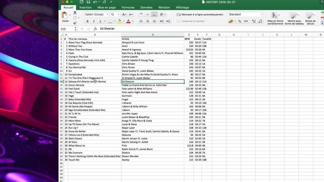The height and width of the screenshot is (182, 324).
Task: Click the search magnifier in title bar
Action: tap(322, 2)
